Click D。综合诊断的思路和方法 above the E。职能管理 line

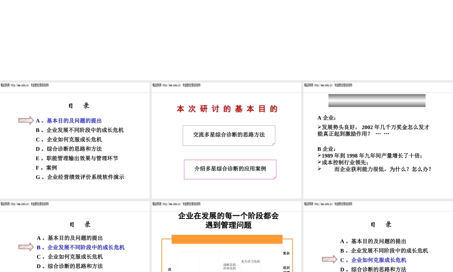point(69,149)
